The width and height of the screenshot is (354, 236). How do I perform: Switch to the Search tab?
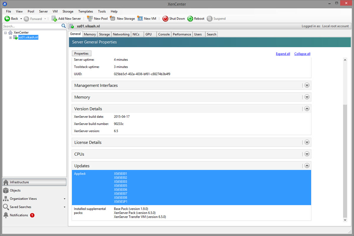click(212, 34)
